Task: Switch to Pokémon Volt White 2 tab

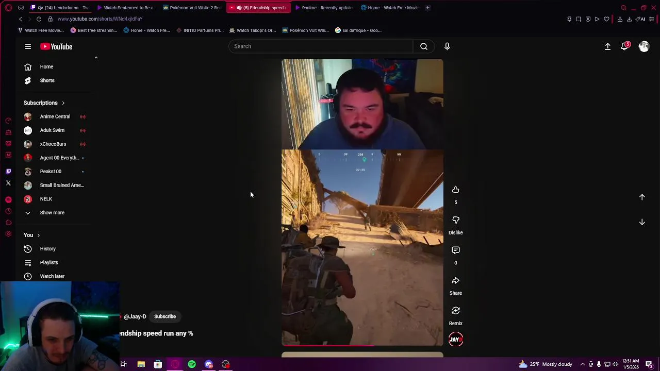Action: click(x=192, y=8)
